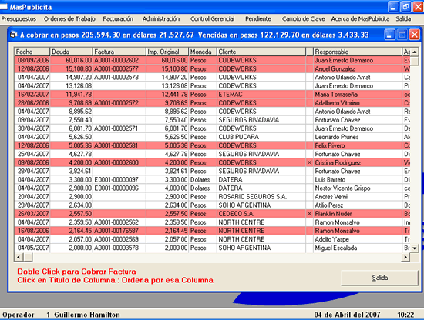Open the Administración menu
This screenshot has height=320, width=424.
click(x=161, y=19)
